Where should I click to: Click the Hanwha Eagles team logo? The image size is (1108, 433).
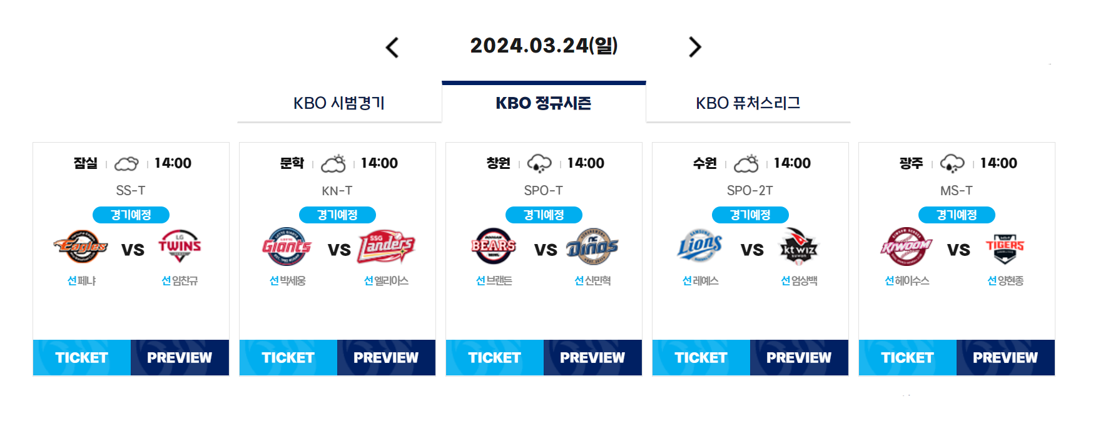81,247
